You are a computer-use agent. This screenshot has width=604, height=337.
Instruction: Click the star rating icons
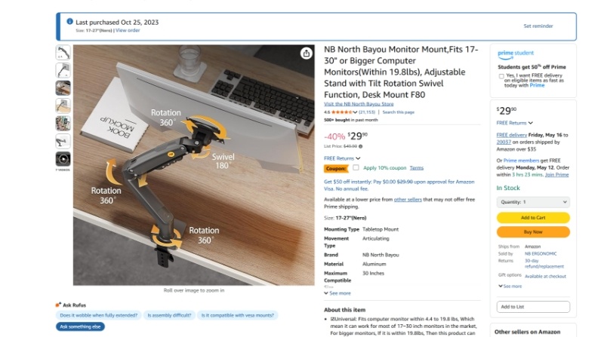(342, 112)
